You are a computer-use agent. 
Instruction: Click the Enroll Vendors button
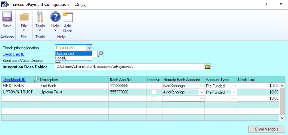tap(266, 129)
